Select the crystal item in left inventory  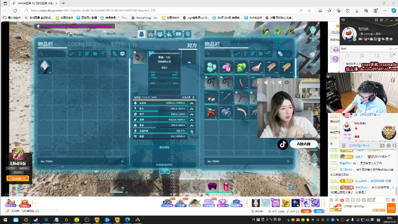point(45,67)
